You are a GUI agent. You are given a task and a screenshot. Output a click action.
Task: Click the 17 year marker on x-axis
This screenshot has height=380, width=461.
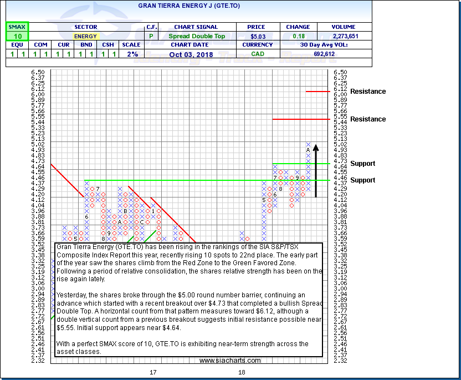[153, 372]
